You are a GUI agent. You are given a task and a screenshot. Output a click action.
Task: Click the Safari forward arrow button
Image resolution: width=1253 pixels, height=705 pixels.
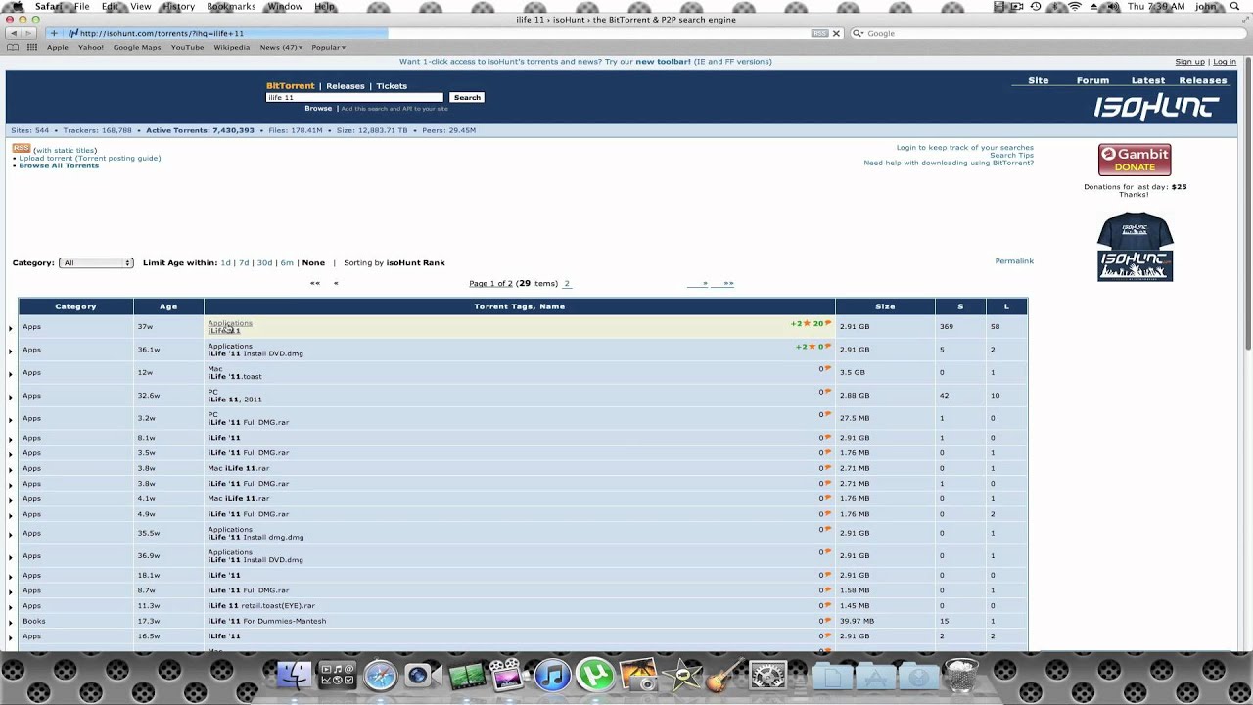(29, 33)
